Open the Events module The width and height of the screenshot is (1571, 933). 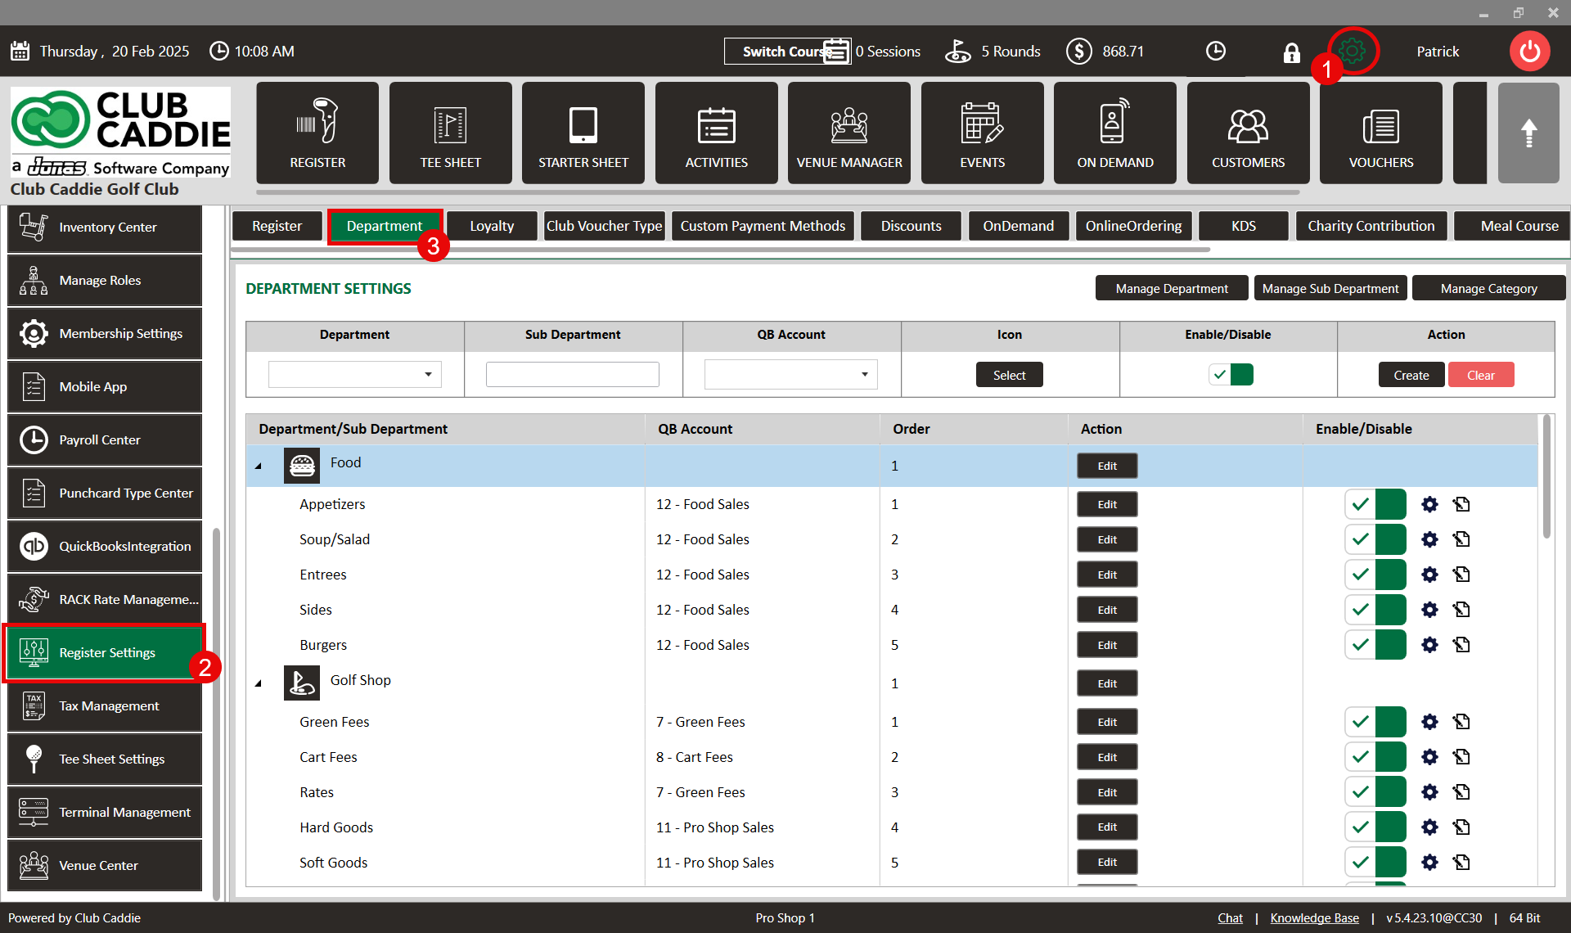click(983, 133)
